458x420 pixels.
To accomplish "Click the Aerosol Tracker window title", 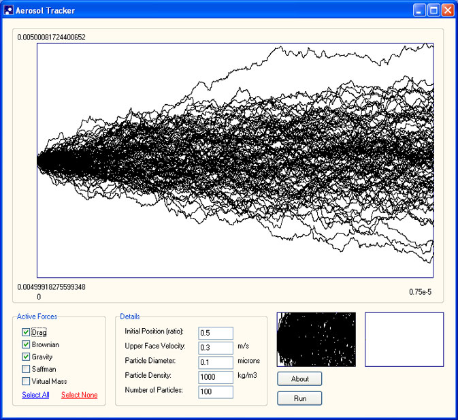I will (46, 10).
